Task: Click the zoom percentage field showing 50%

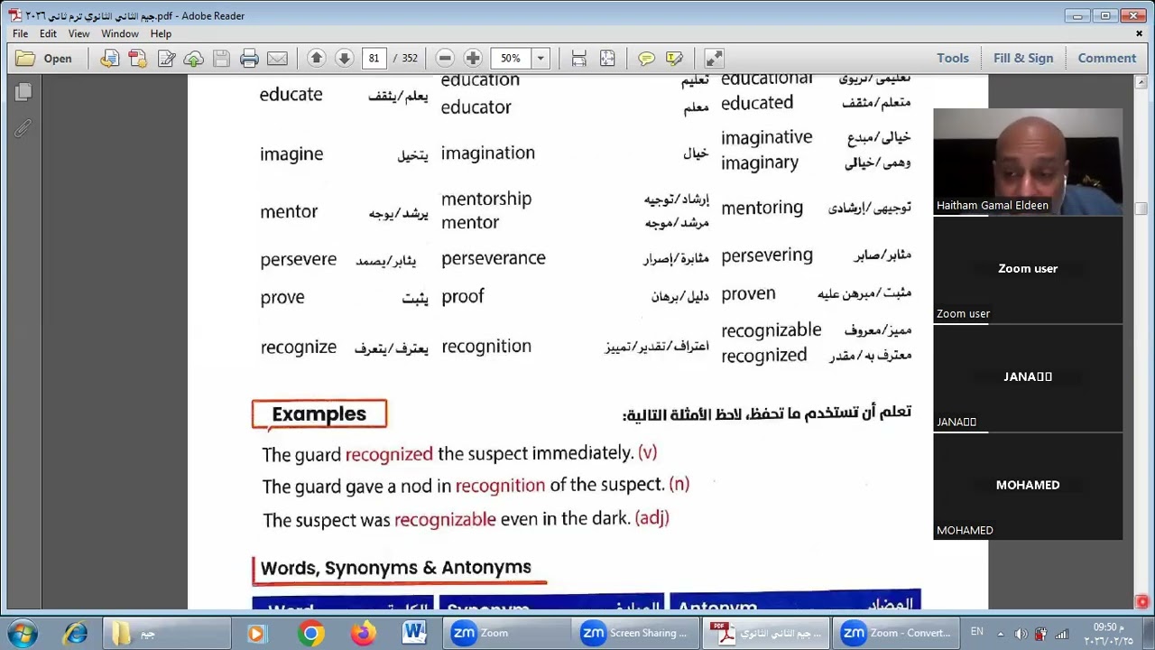Action: (x=511, y=59)
